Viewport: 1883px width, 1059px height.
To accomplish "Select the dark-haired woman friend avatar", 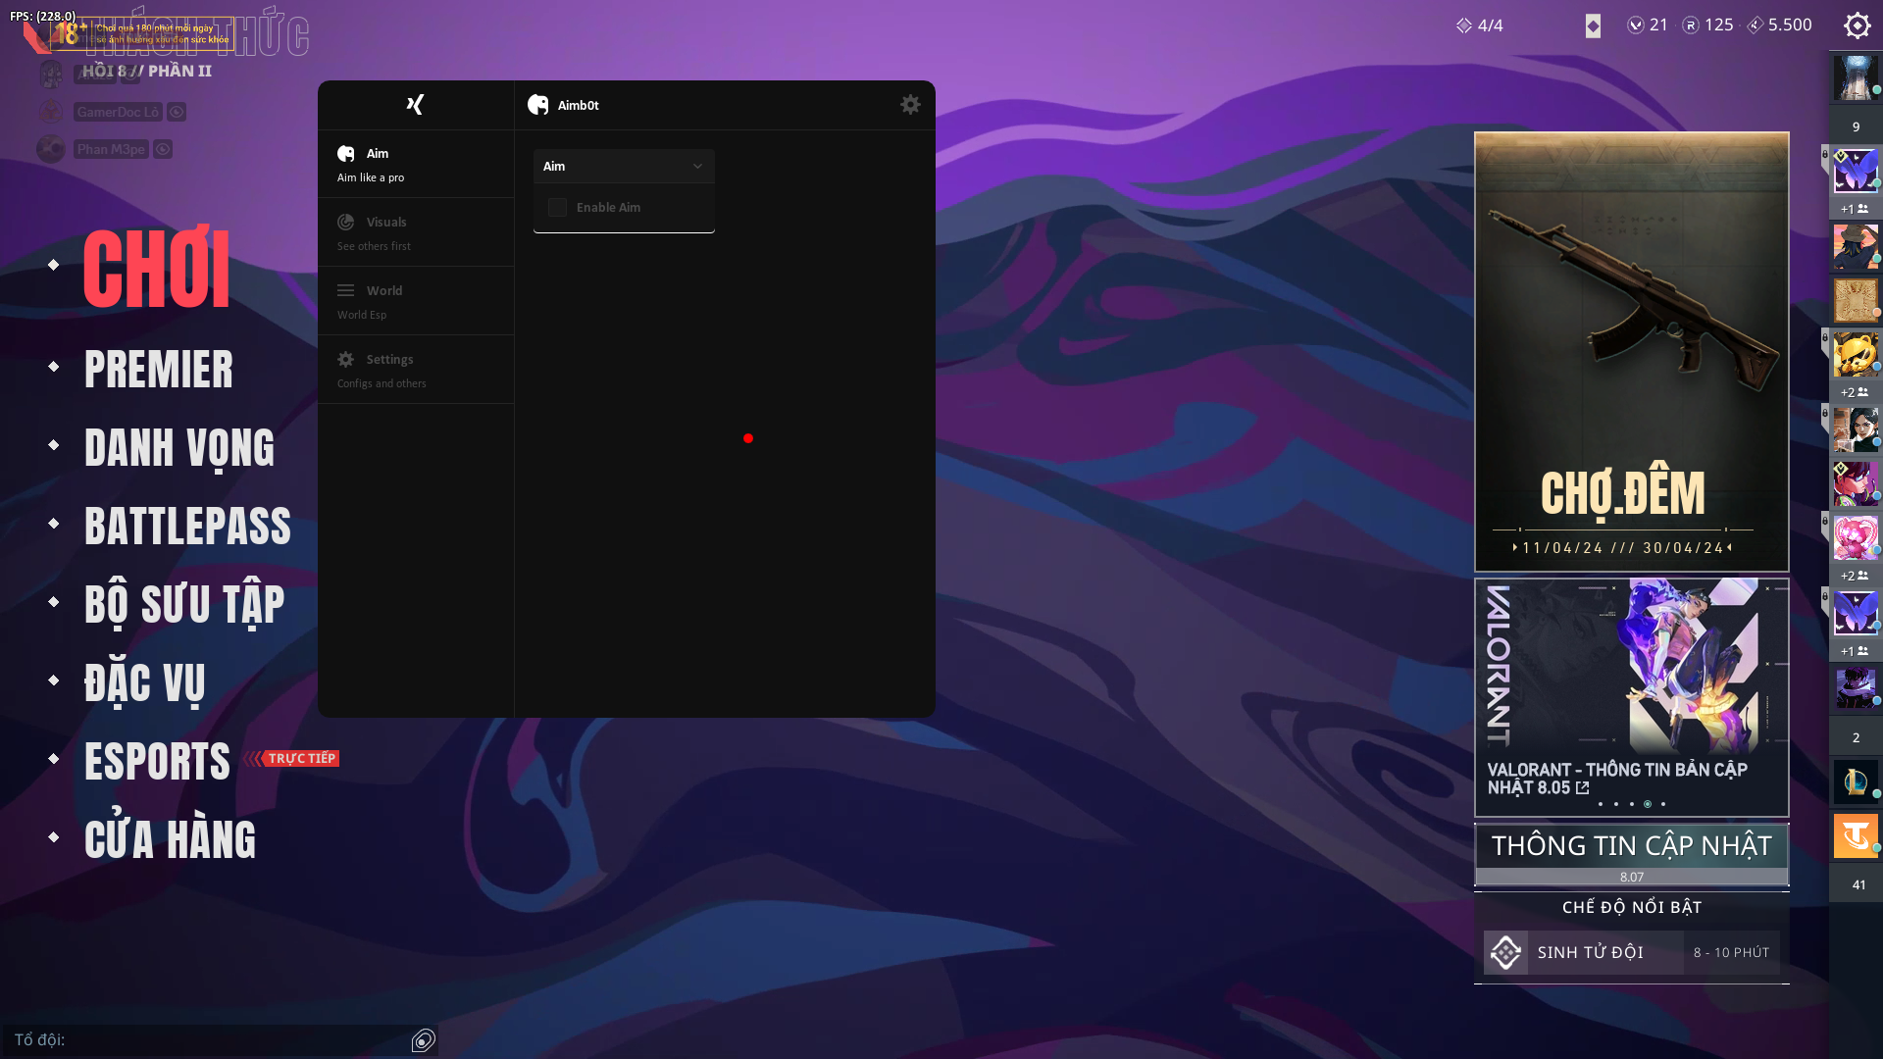I will [1856, 430].
